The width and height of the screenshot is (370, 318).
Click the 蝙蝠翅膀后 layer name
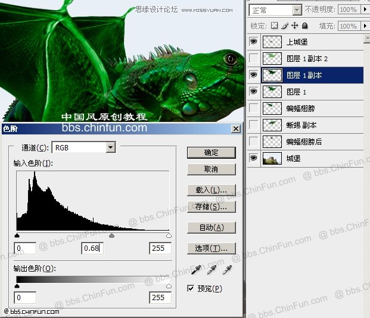pyautogui.click(x=304, y=141)
